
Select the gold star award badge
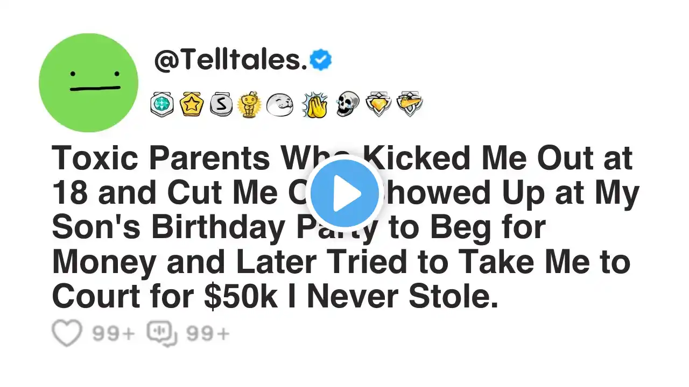tap(192, 104)
